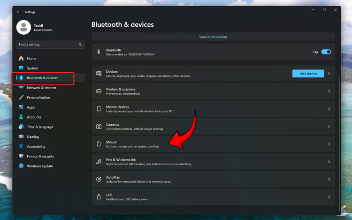Click the Mobile devices phone icon

coord(99,109)
